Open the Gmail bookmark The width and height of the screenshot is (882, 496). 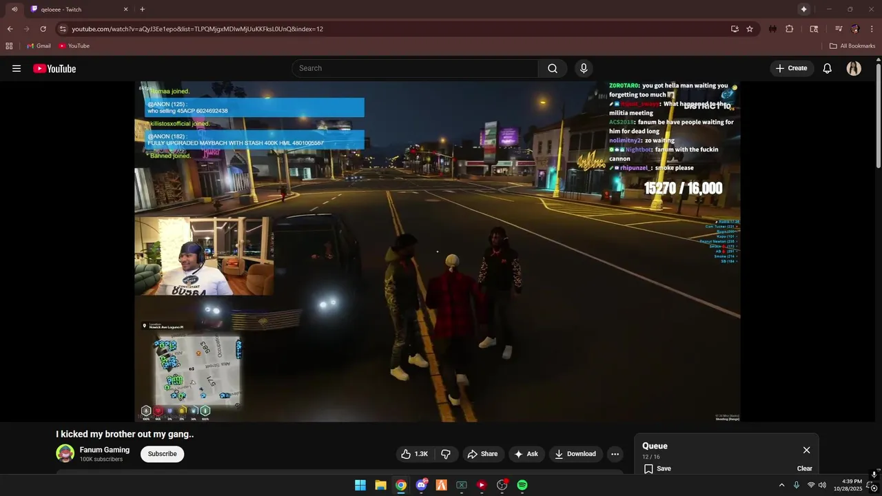click(39, 46)
